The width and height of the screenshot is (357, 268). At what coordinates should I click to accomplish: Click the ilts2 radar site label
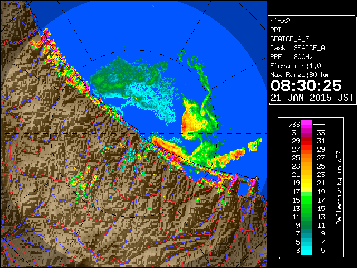(x=280, y=21)
